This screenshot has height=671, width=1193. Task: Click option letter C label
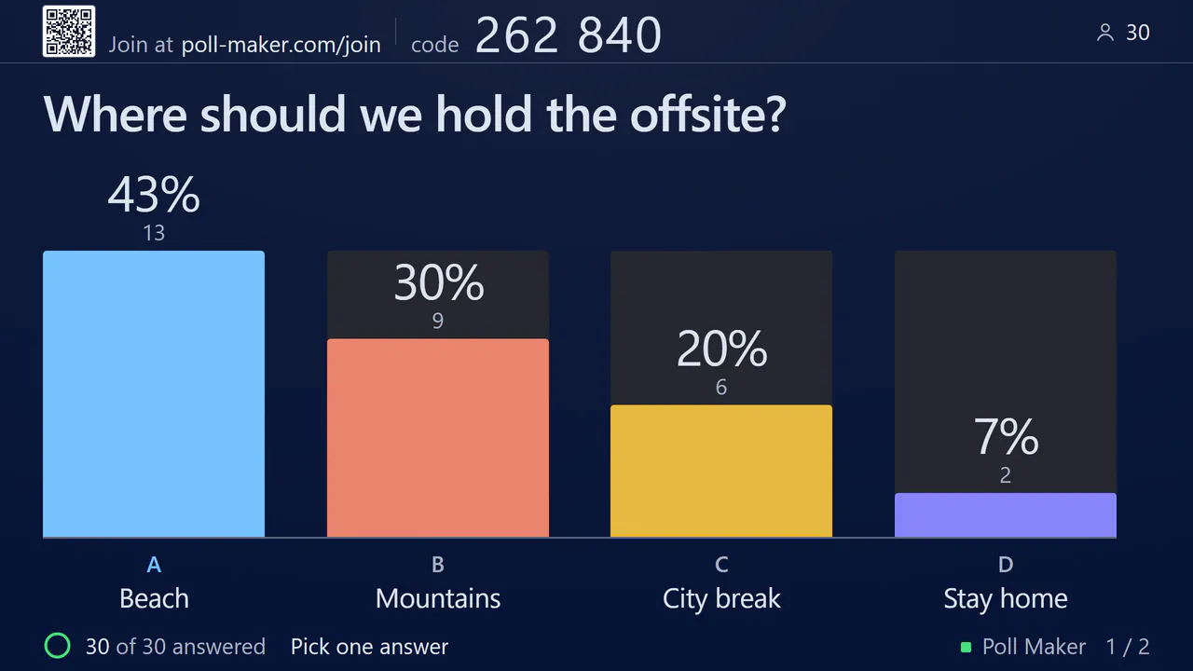721,564
